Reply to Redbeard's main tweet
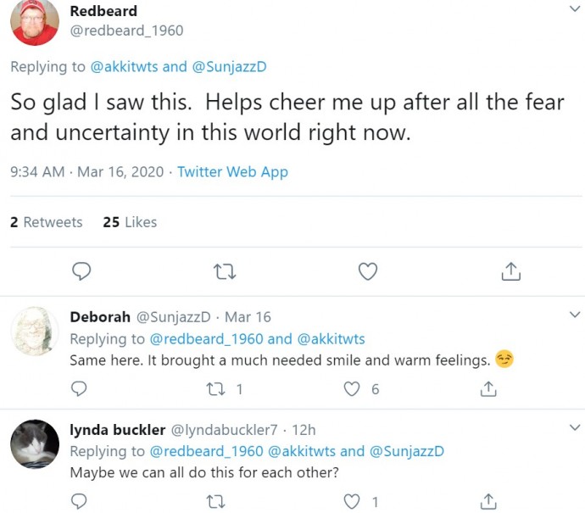585x513 pixels. pyautogui.click(x=81, y=271)
